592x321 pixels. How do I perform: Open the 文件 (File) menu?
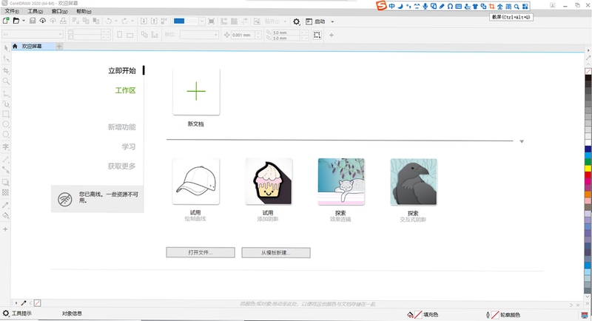[x=12, y=11]
